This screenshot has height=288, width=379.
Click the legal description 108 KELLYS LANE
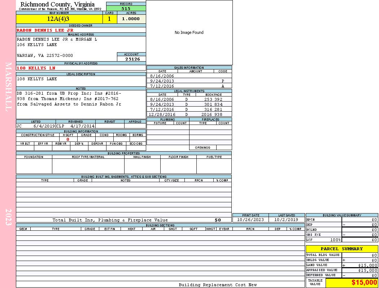pyautogui.click(x=37, y=79)
